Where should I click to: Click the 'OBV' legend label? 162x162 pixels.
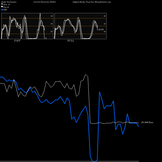coord(5,10)
